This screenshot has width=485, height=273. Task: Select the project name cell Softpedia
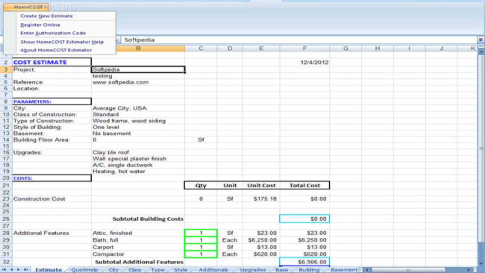tap(138, 70)
